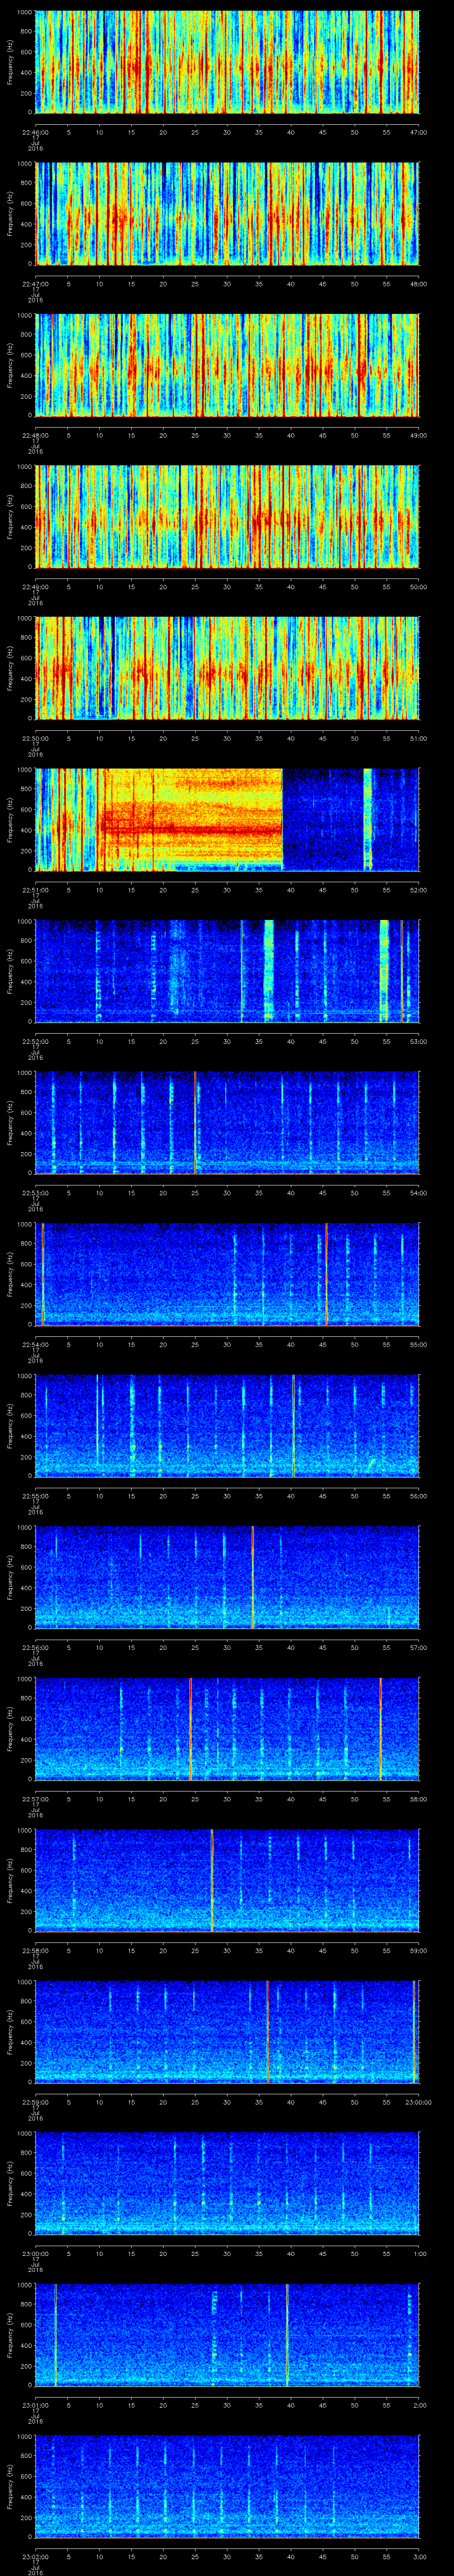Click the '22:46:00' start time label
This screenshot has width=454, height=2576.
tap(36, 131)
